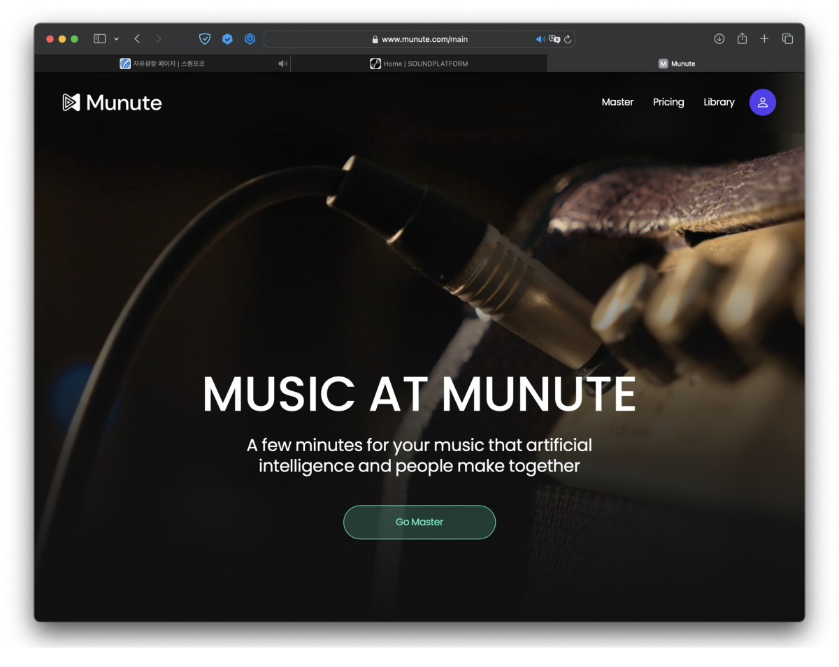Expand the sidebar options chevron
This screenshot has width=839, height=667.
(x=117, y=39)
